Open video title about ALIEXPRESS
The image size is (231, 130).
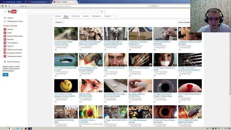point(162,43)
